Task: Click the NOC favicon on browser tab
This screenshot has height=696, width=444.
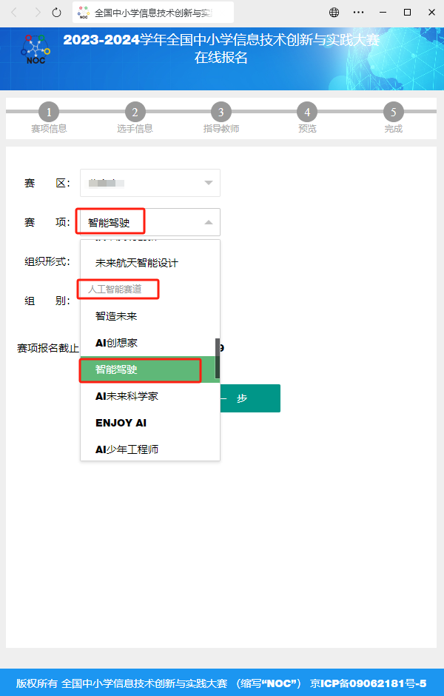Action: [x=84, y=13]
